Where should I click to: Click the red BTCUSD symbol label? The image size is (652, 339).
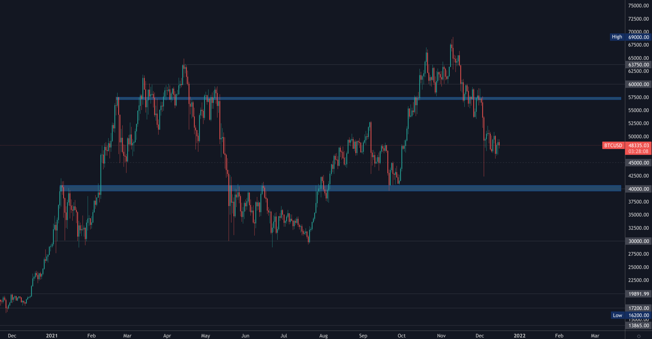click(x=613, y=145)
